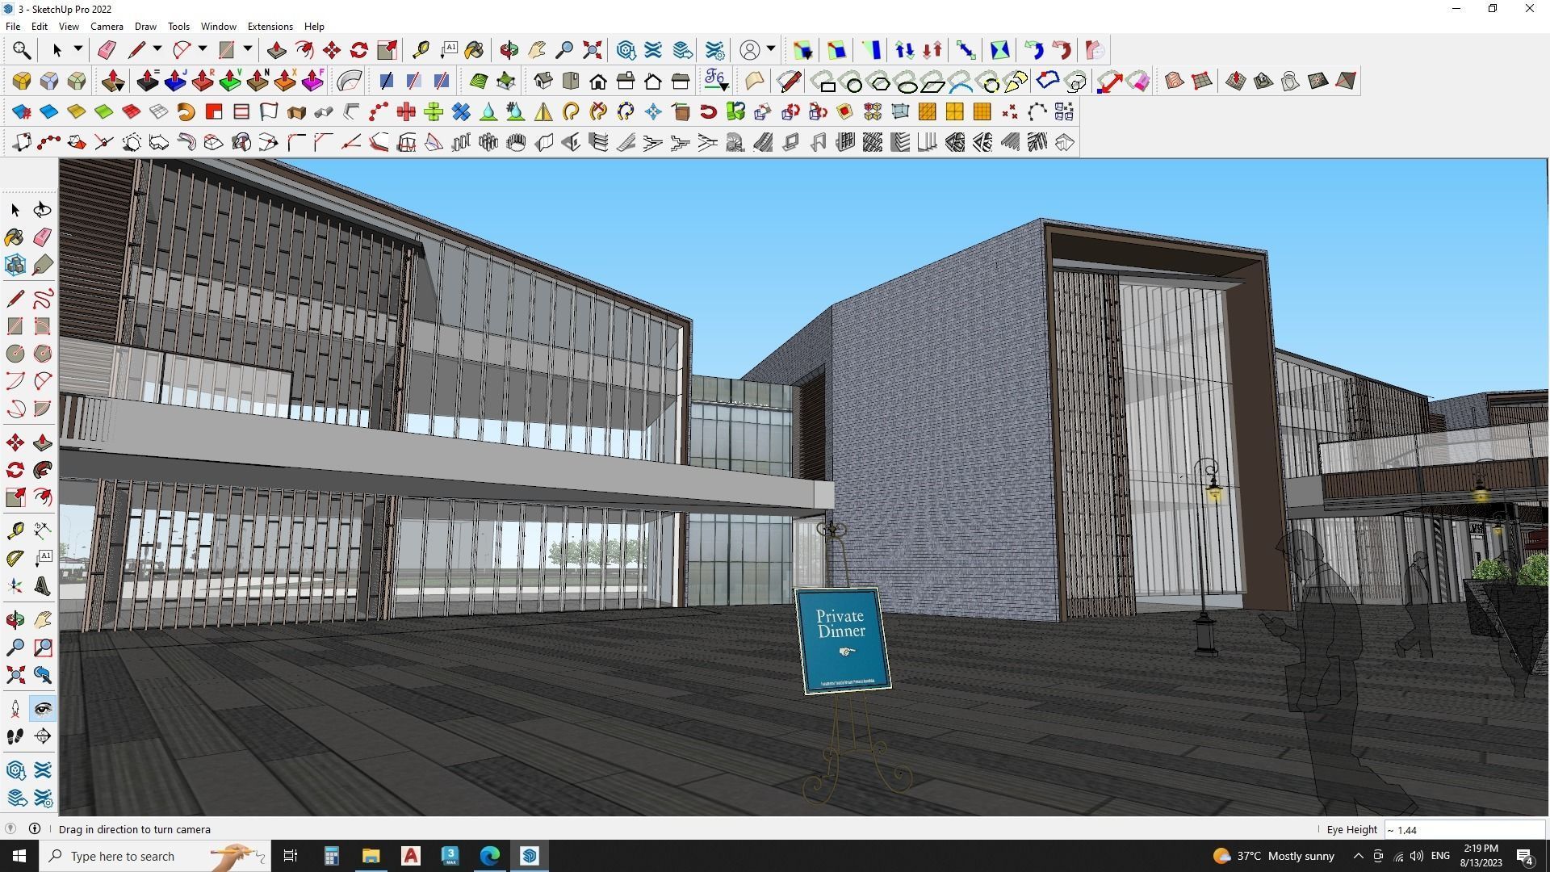Open Extension Warehouse from top toolbar

[x=653, y=50]
